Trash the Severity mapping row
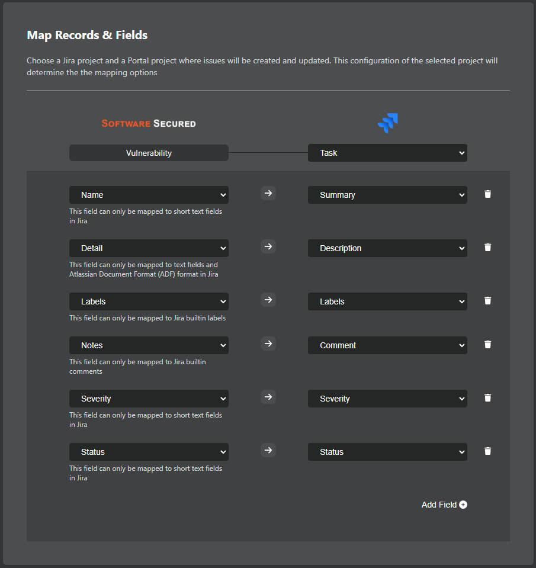The image size is (536, 568). tap(487, 398)
